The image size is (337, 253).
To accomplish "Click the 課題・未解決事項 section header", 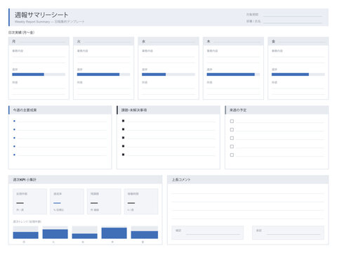I will 168,110.
